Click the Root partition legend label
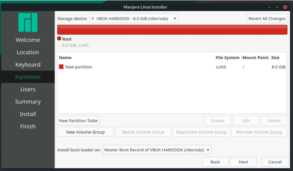Screen dimensions: 293x171 click(x=67, y=39)
